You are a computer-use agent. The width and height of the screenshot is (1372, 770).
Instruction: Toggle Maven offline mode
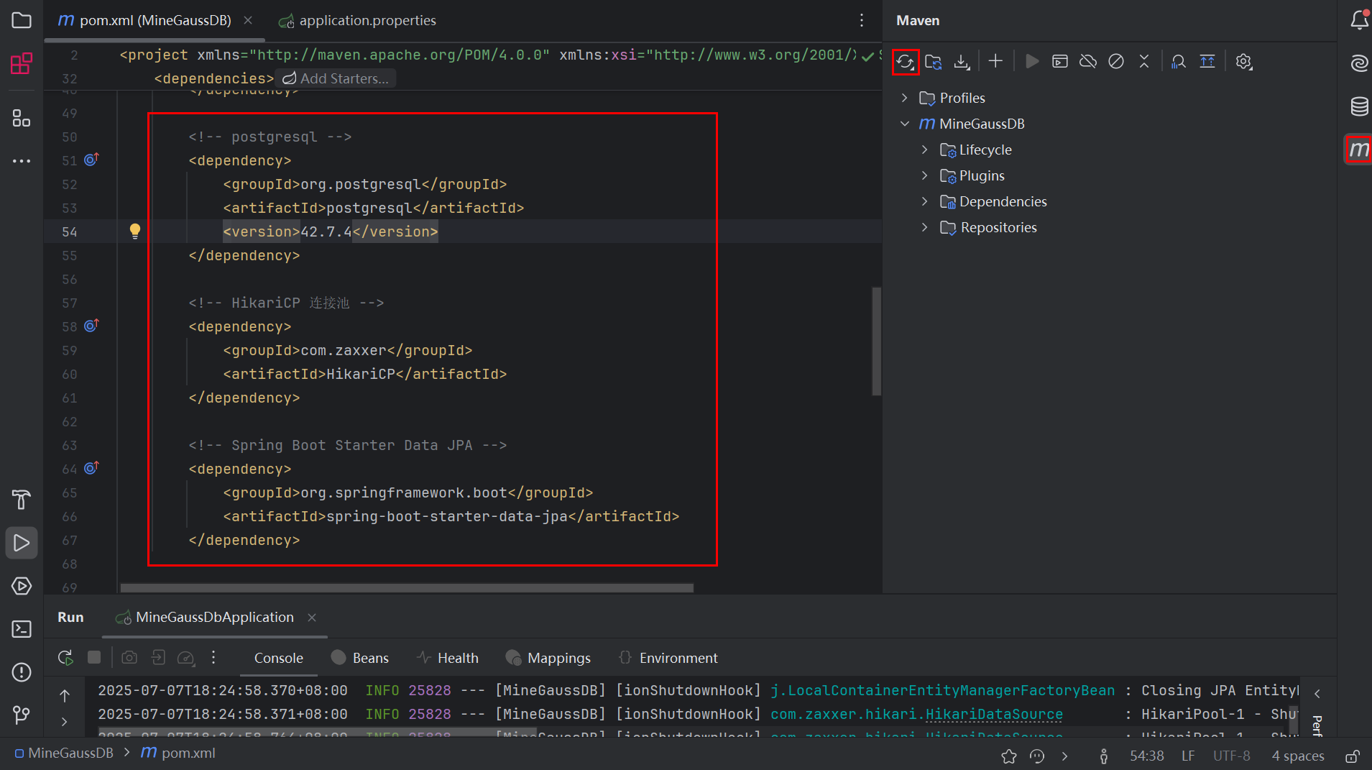pyautogui.click(x=1088, y=62)
